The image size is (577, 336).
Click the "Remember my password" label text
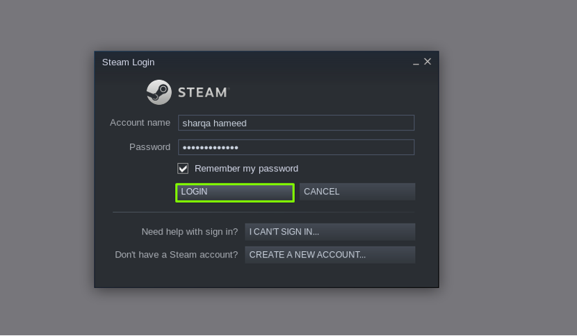pos(246,169)
